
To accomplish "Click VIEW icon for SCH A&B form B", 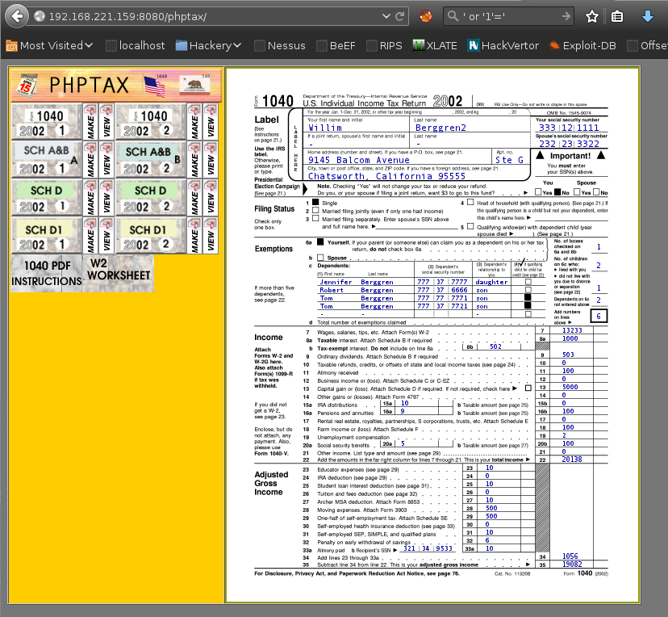I will [x=210, y=157].
